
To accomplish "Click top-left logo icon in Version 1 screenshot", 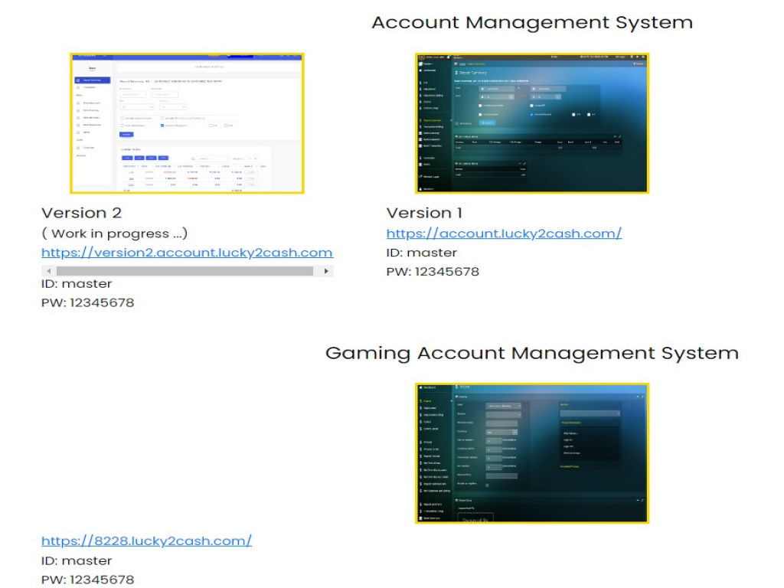I will (x=422, y=57).
